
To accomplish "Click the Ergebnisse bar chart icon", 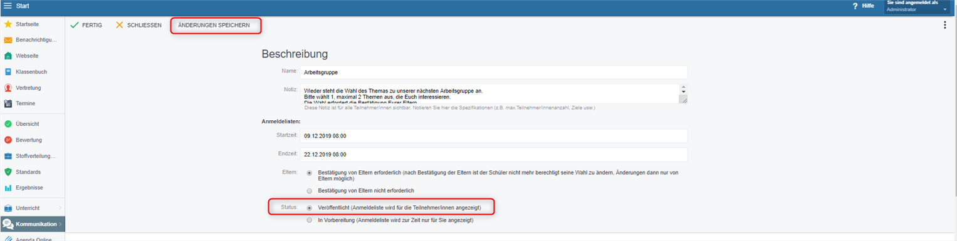I will [x=8, y=188].
